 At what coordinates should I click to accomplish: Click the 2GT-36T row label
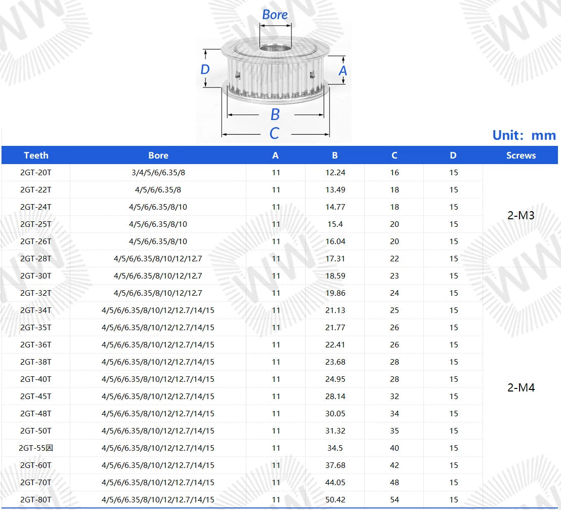point(36,344)
